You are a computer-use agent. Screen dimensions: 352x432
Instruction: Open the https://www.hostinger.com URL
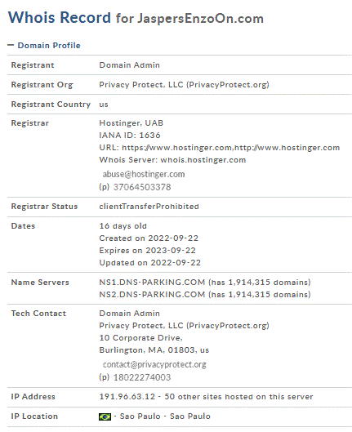[177, 148]
